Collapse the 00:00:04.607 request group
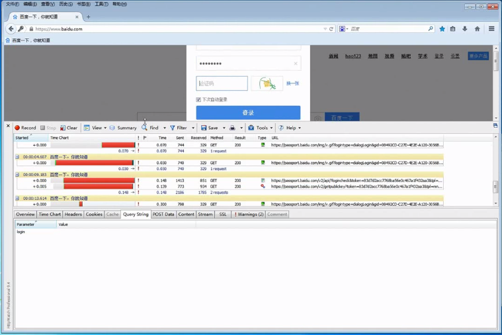 pyautogui.click(x=17, y=157)
